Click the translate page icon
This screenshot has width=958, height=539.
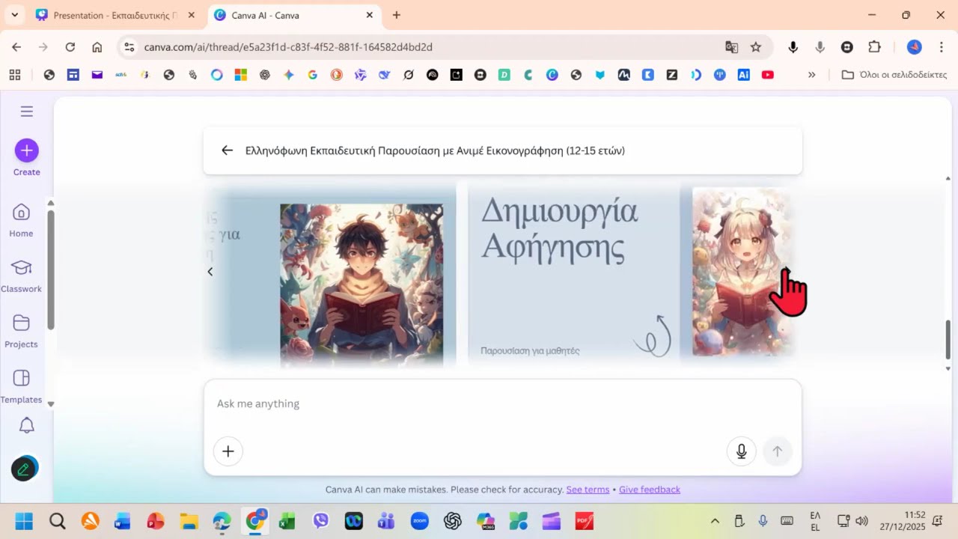(732, 47)
